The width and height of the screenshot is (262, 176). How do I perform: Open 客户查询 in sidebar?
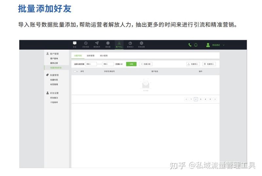tap(54, 59)
